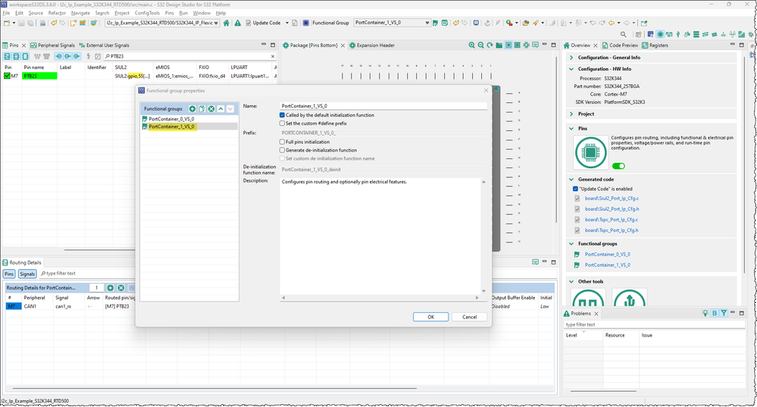The width and height of the screenshot is (757, 407).
Task: Click the warning triangle icon in toolbar
Action: point(237,23)
